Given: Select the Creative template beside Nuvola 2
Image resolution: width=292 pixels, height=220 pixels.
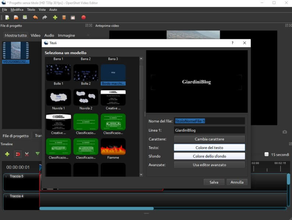Looking at the screenshot, I should pos(113,99).
